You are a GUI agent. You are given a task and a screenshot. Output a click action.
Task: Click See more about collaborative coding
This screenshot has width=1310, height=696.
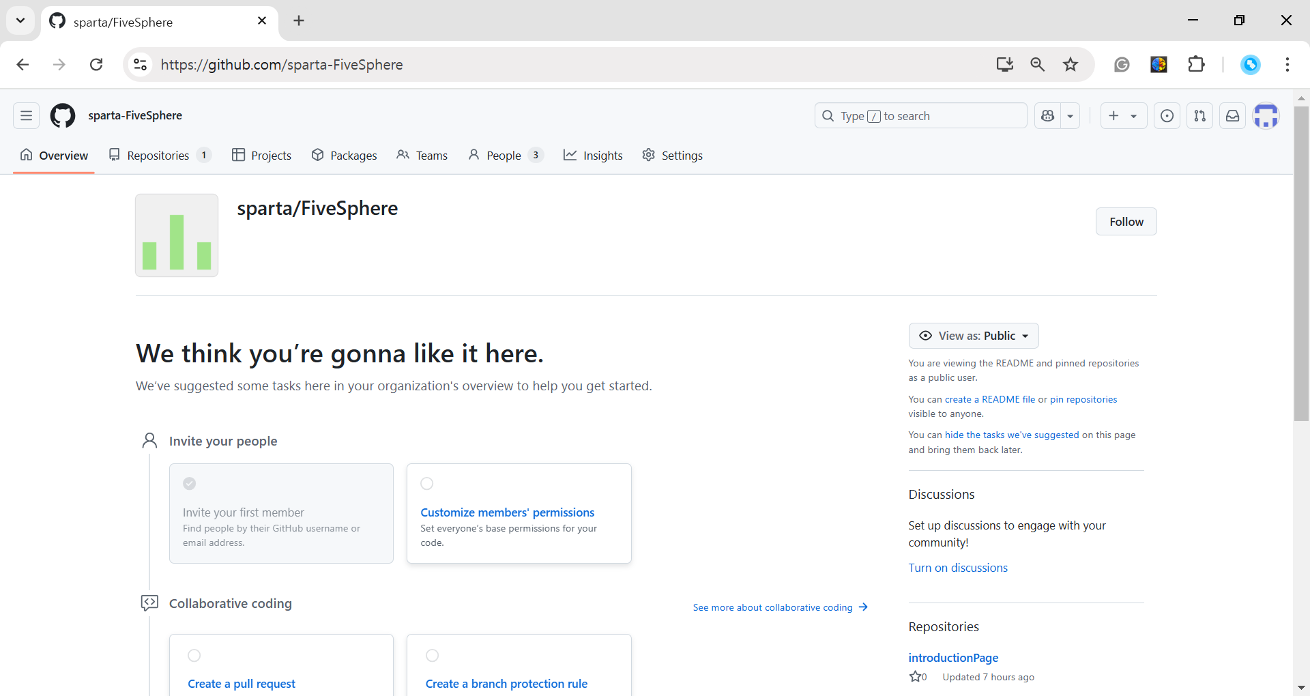pos(781,607)
